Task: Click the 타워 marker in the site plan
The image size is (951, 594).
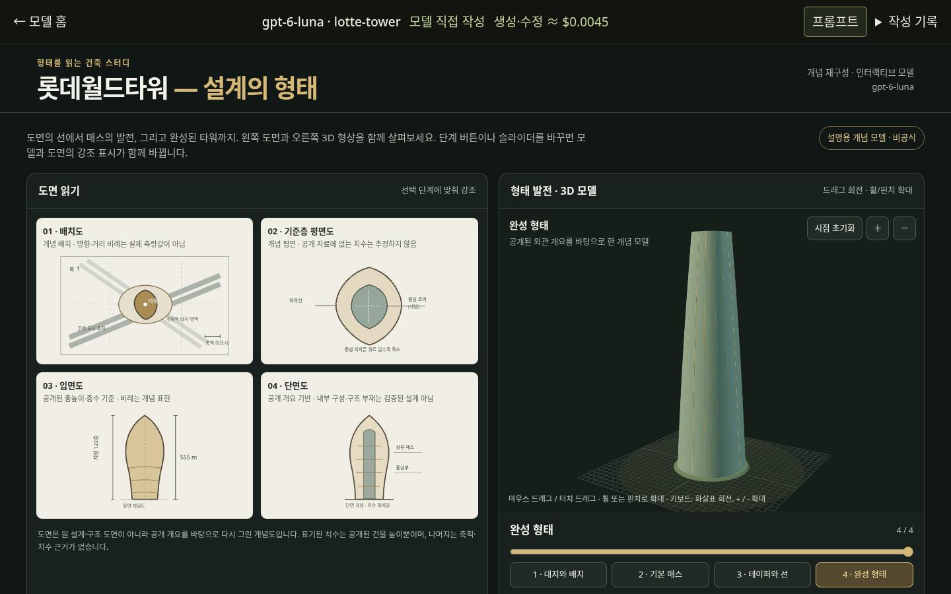Action: click(145, 304)
